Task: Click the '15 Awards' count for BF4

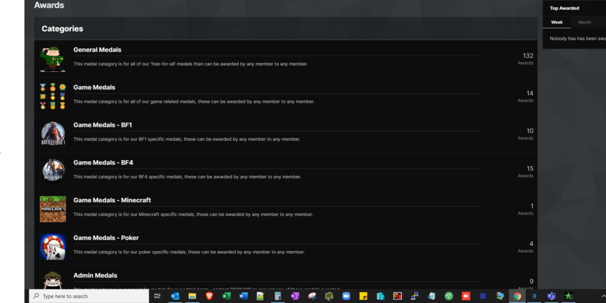Action: pos(525,172)
